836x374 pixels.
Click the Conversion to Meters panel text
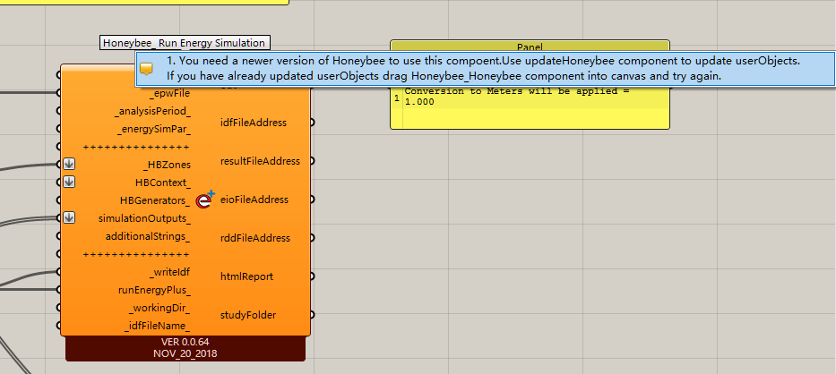[517, 97]
